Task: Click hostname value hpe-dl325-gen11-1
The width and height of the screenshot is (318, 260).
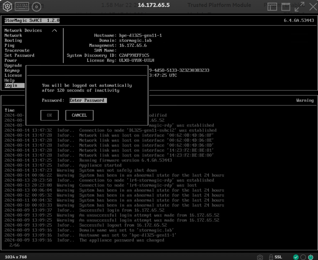Action: [x=141, y=36]
